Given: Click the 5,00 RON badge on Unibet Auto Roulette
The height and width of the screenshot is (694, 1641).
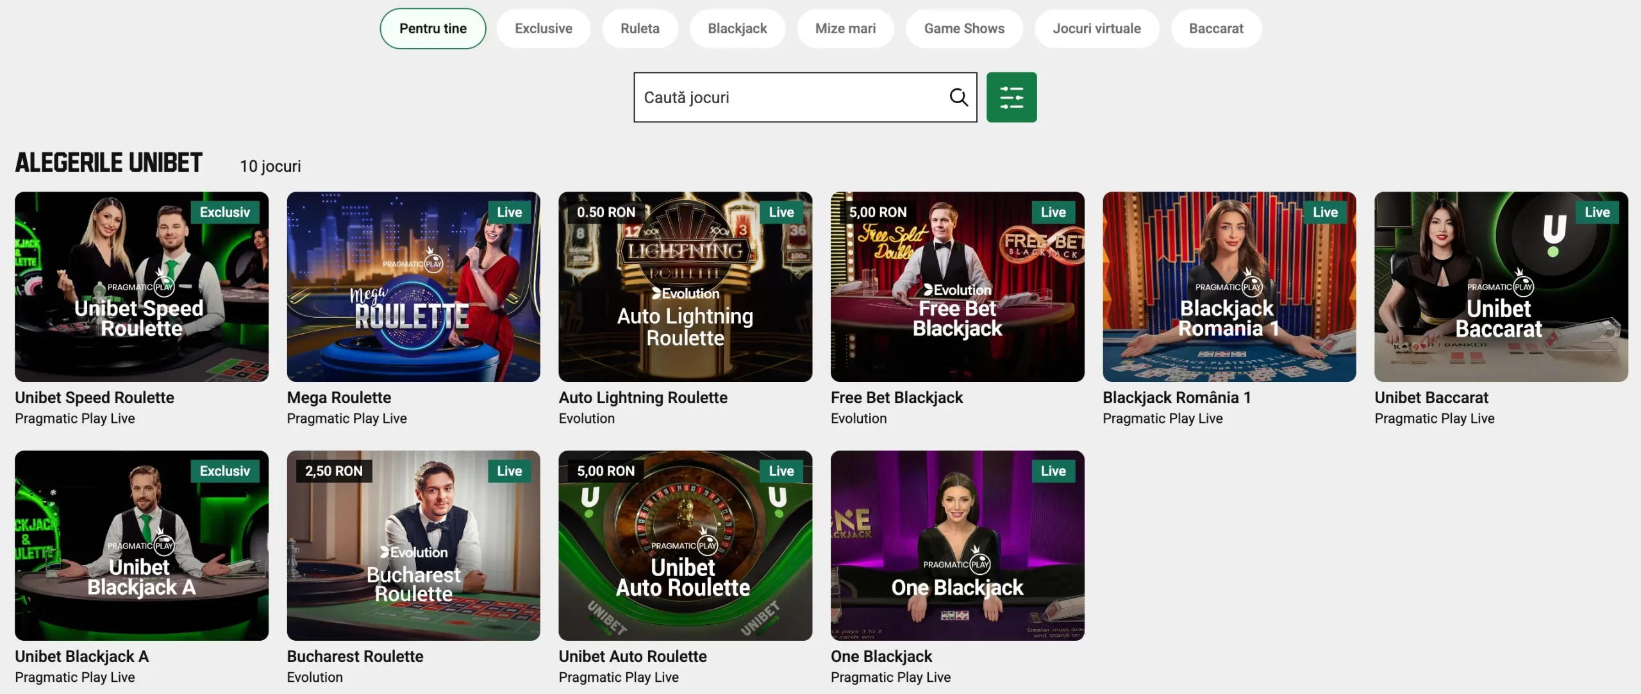Looking at the screenshot, I should tap(606, 471).
